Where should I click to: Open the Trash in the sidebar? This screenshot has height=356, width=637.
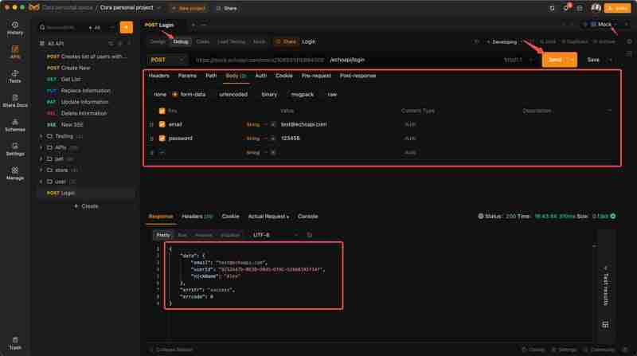click(x=15, y=341)
